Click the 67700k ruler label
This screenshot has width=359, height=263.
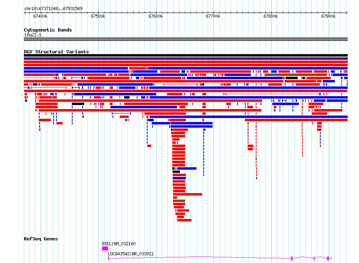point(213,16)
